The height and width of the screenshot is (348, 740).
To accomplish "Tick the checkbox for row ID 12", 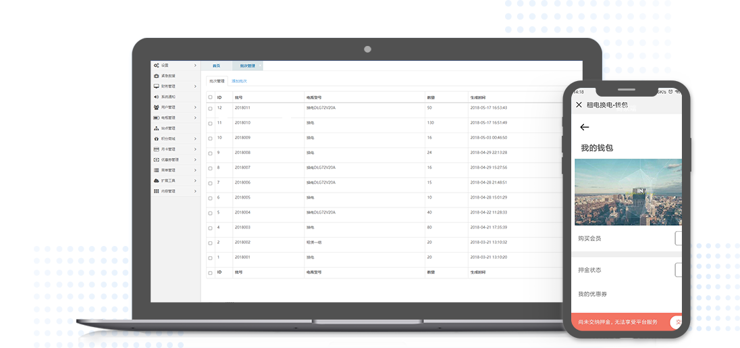I will coord(210,108).
